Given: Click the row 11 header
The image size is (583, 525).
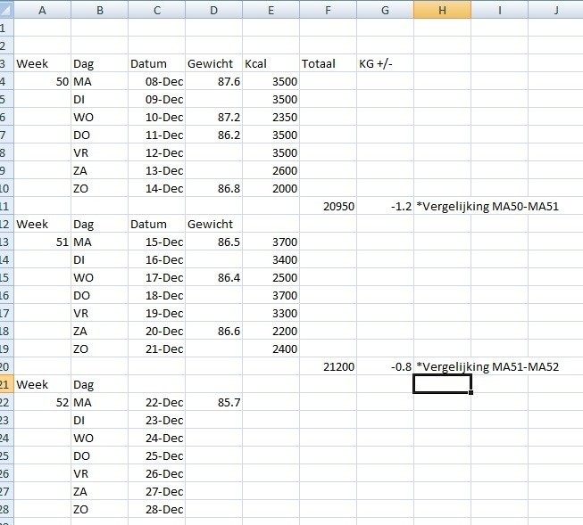Looking at the screenshot, I should tap(7, 206).
